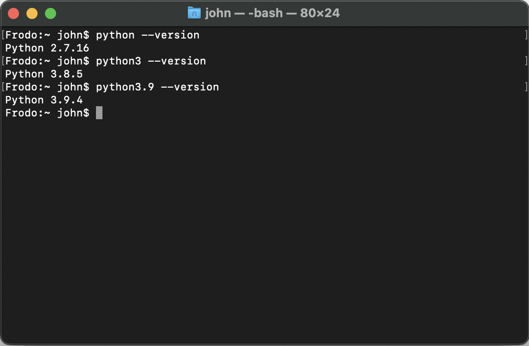Click the right bracket mark on python3.9 command line

tap(526, 87)
